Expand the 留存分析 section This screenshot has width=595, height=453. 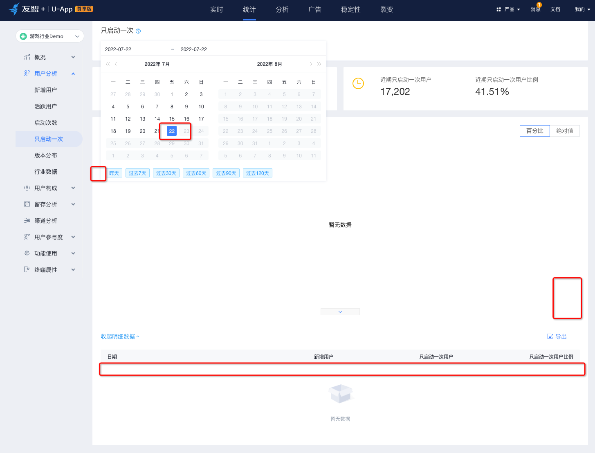73,204
